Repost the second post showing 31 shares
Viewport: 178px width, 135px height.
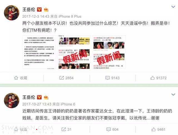click(66, 129)
